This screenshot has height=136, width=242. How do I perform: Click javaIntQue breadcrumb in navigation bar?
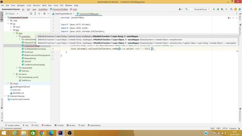43,9
